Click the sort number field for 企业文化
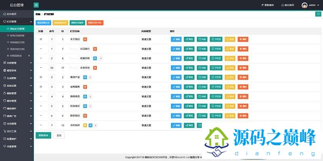The height and width of the screenshot is (161, 323). (x=52, y=68)
